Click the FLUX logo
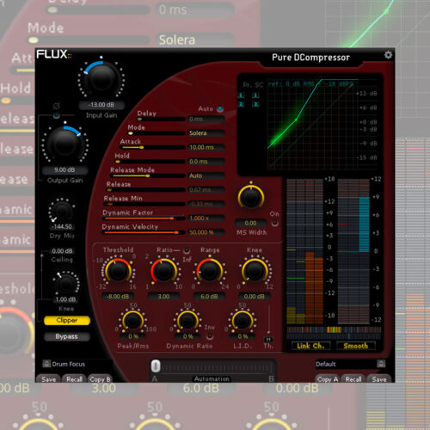Screen dimensions: 430x430 [54, 54]
